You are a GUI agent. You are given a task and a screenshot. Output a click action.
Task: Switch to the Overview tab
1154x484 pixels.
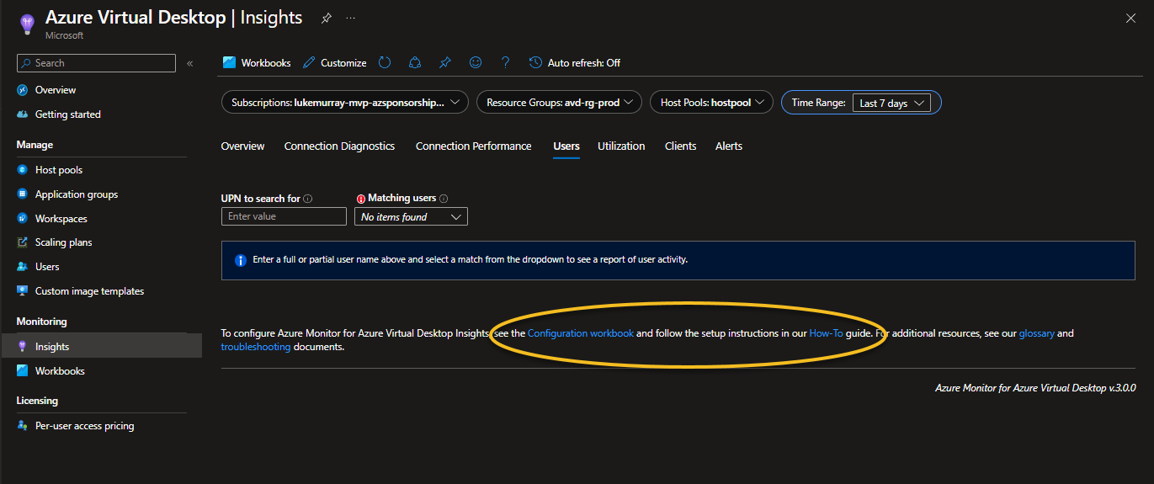click(x=242, y=146)
